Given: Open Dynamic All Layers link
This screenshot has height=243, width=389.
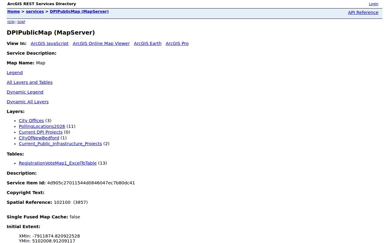Looking at the screenshot, I should point(28,102).
